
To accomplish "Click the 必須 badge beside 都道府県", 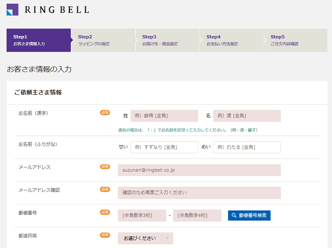I will tap(105, 235).
